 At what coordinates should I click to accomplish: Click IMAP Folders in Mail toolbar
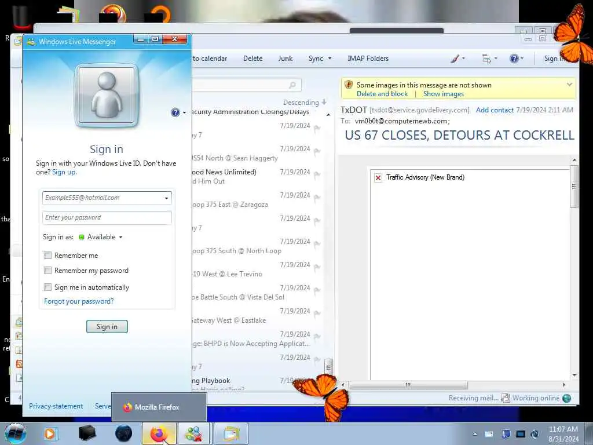tap(368, 59)
